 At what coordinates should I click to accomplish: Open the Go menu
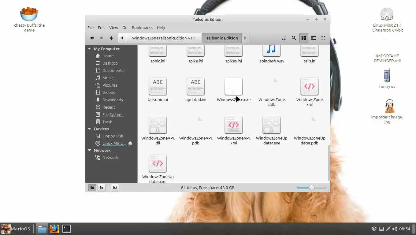coord(125,28)
